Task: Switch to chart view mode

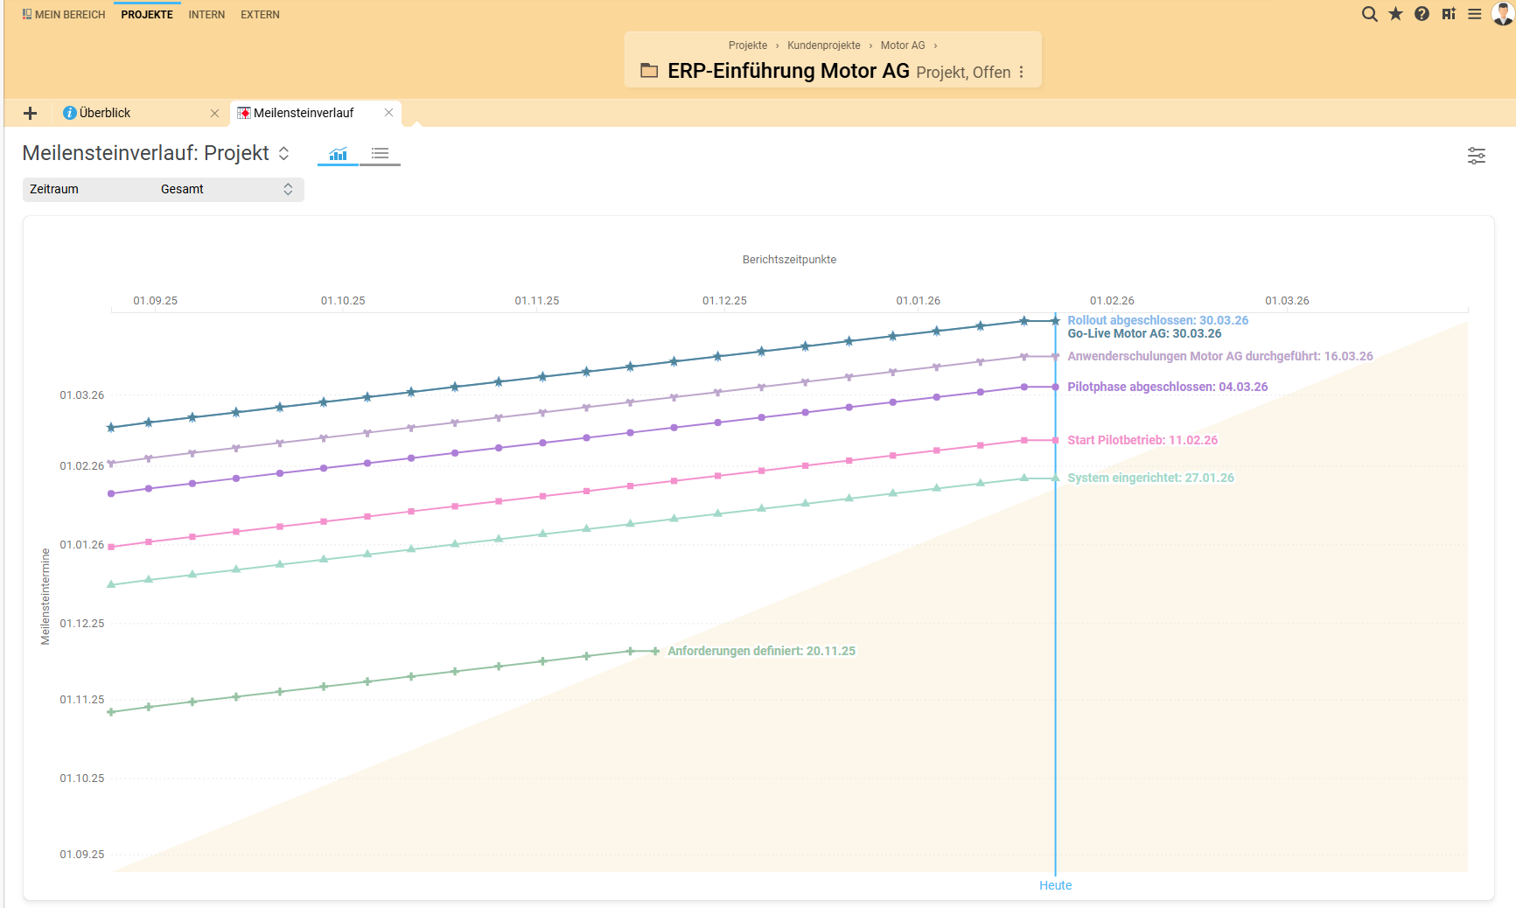Action: tap(338, 154)
